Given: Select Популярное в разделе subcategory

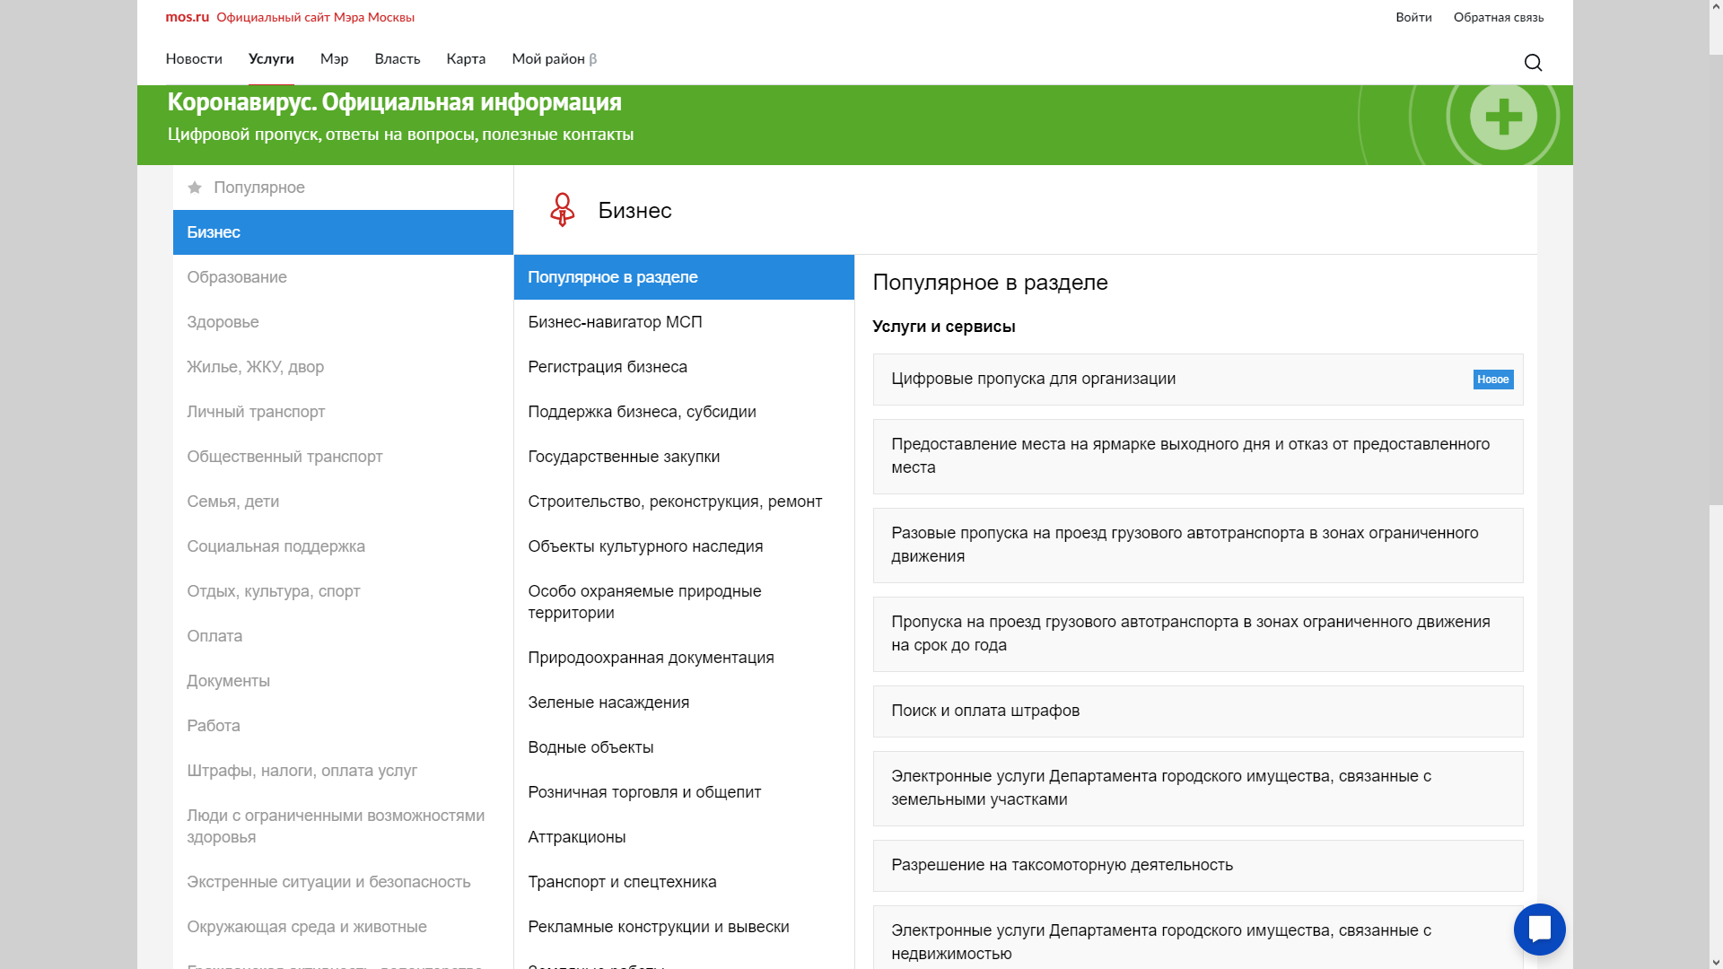Looking at the screenshot, I should [684, 277].
